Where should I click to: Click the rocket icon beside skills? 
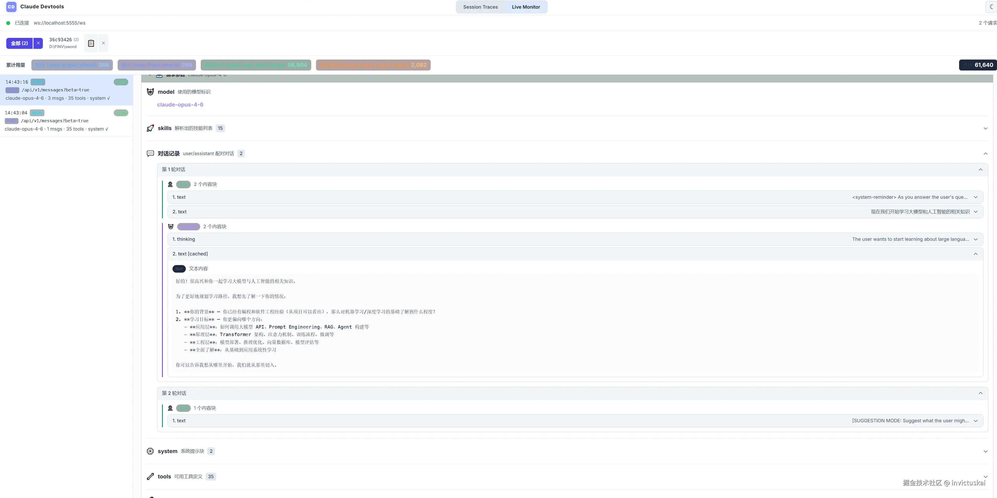[150, 128]
